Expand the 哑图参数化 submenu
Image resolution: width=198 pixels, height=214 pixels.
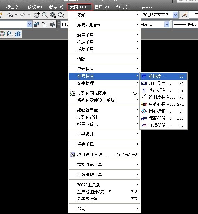point(104,124)
